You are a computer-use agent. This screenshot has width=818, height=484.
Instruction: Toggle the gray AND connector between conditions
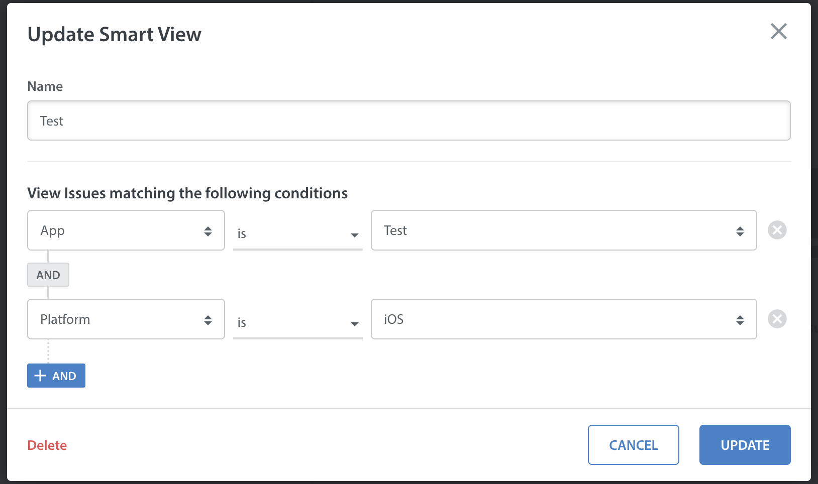pyautogui.click(x=48, y=275)
